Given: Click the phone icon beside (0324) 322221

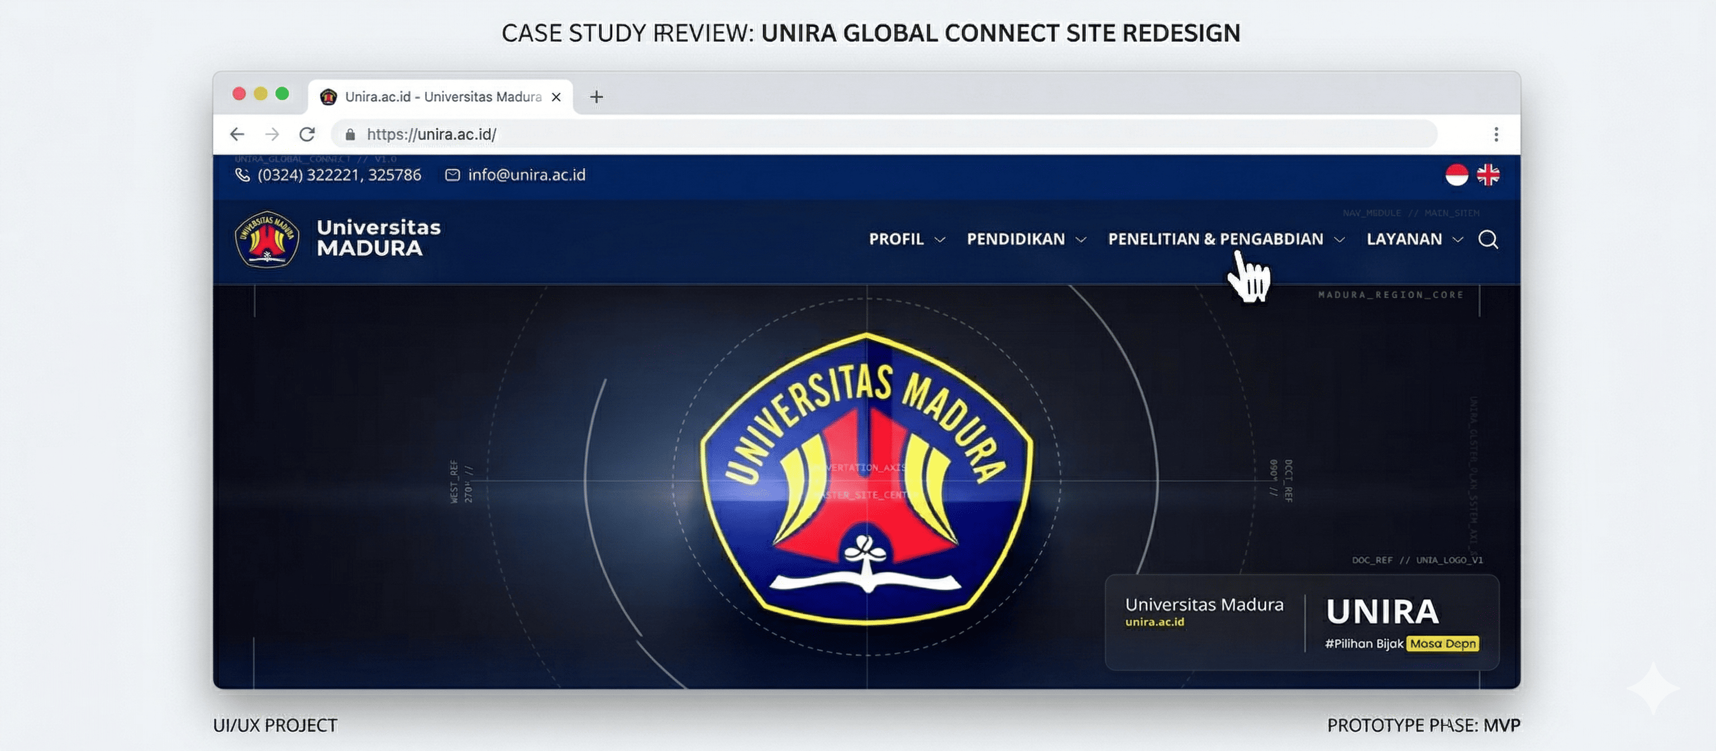Looking at the screenshot, I should pos(242,174).
